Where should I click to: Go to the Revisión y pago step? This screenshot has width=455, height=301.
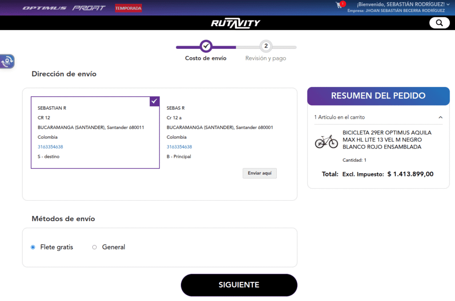click(x=266, y=59)
